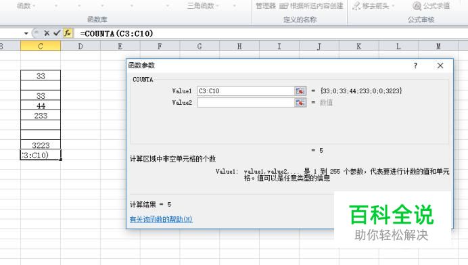Select column L header
This screenshot has height=265, width=468.
[398, 46]
